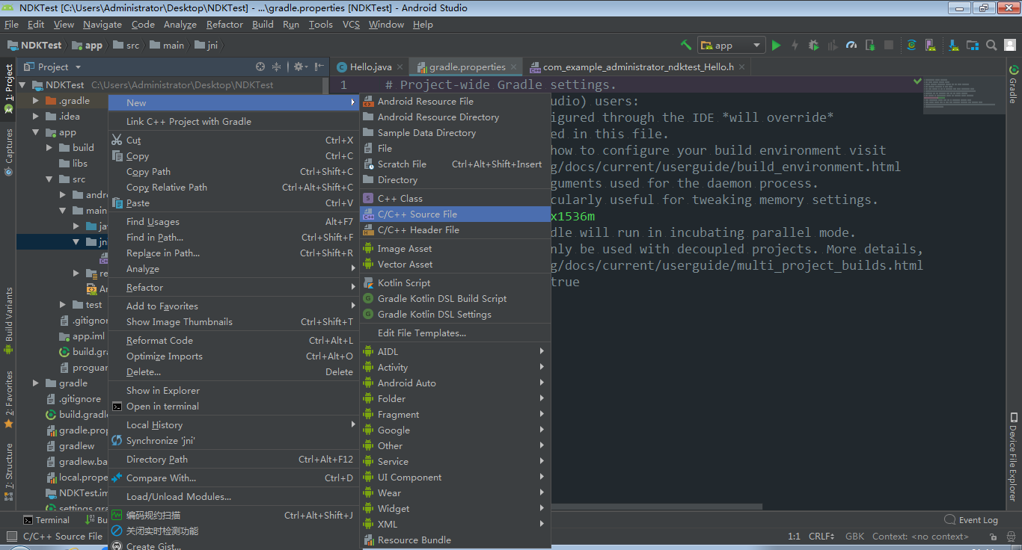Image resolution: width=1022 pixels, height=550 pixels.
Task: Click the user account avatar icon
Action: (x=1010, y=45)
